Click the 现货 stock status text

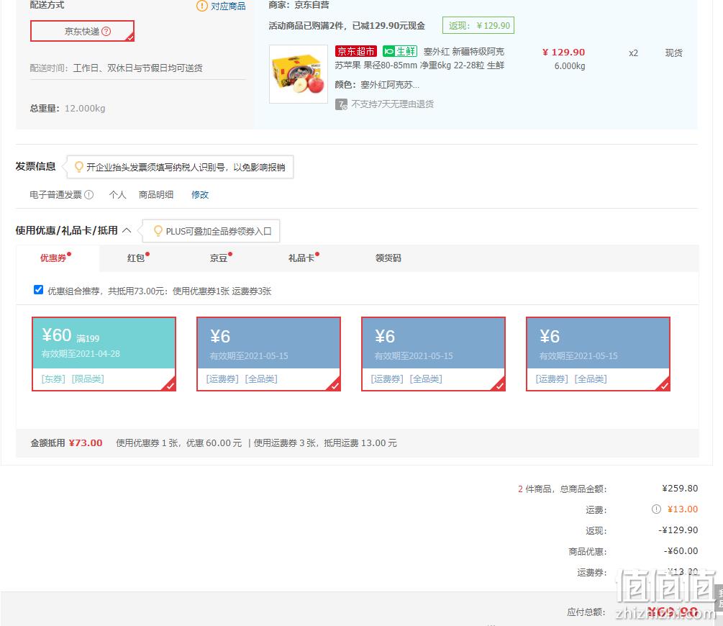click(x=673, y=53)
